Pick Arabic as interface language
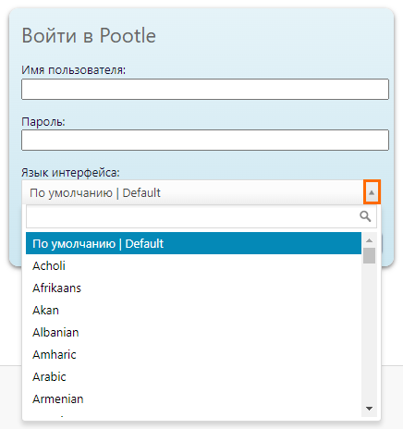 pyautogui.click(x=193, y=376)
